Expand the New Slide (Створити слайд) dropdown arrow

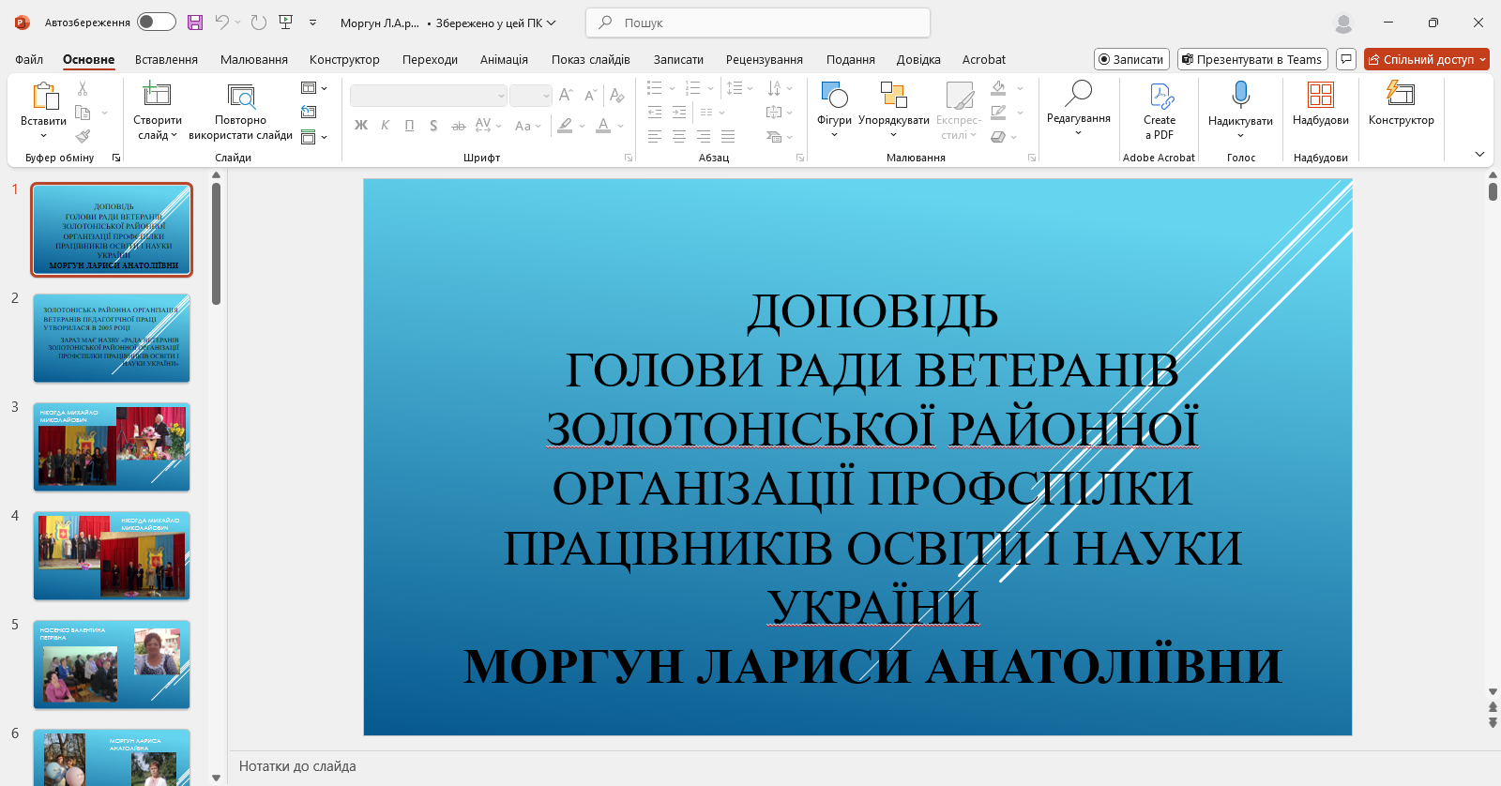click(x=174, y=135)
